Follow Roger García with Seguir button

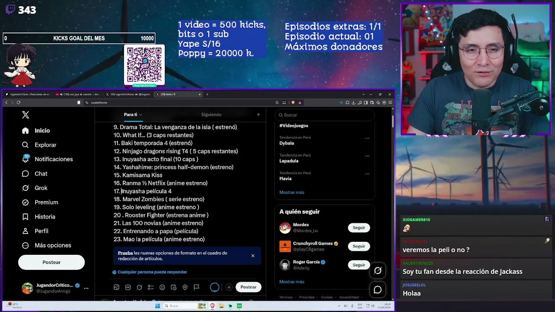[359, 265]
